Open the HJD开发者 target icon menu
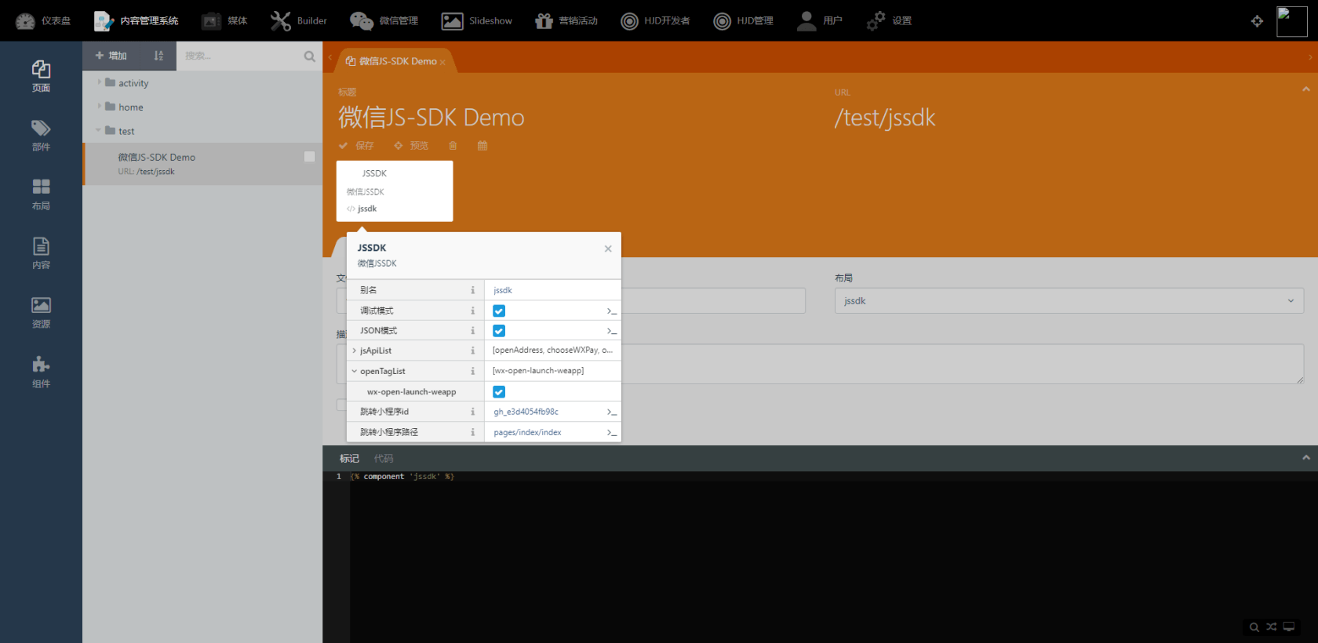This screenshot has height=643, width=1318. click(655, 21)
